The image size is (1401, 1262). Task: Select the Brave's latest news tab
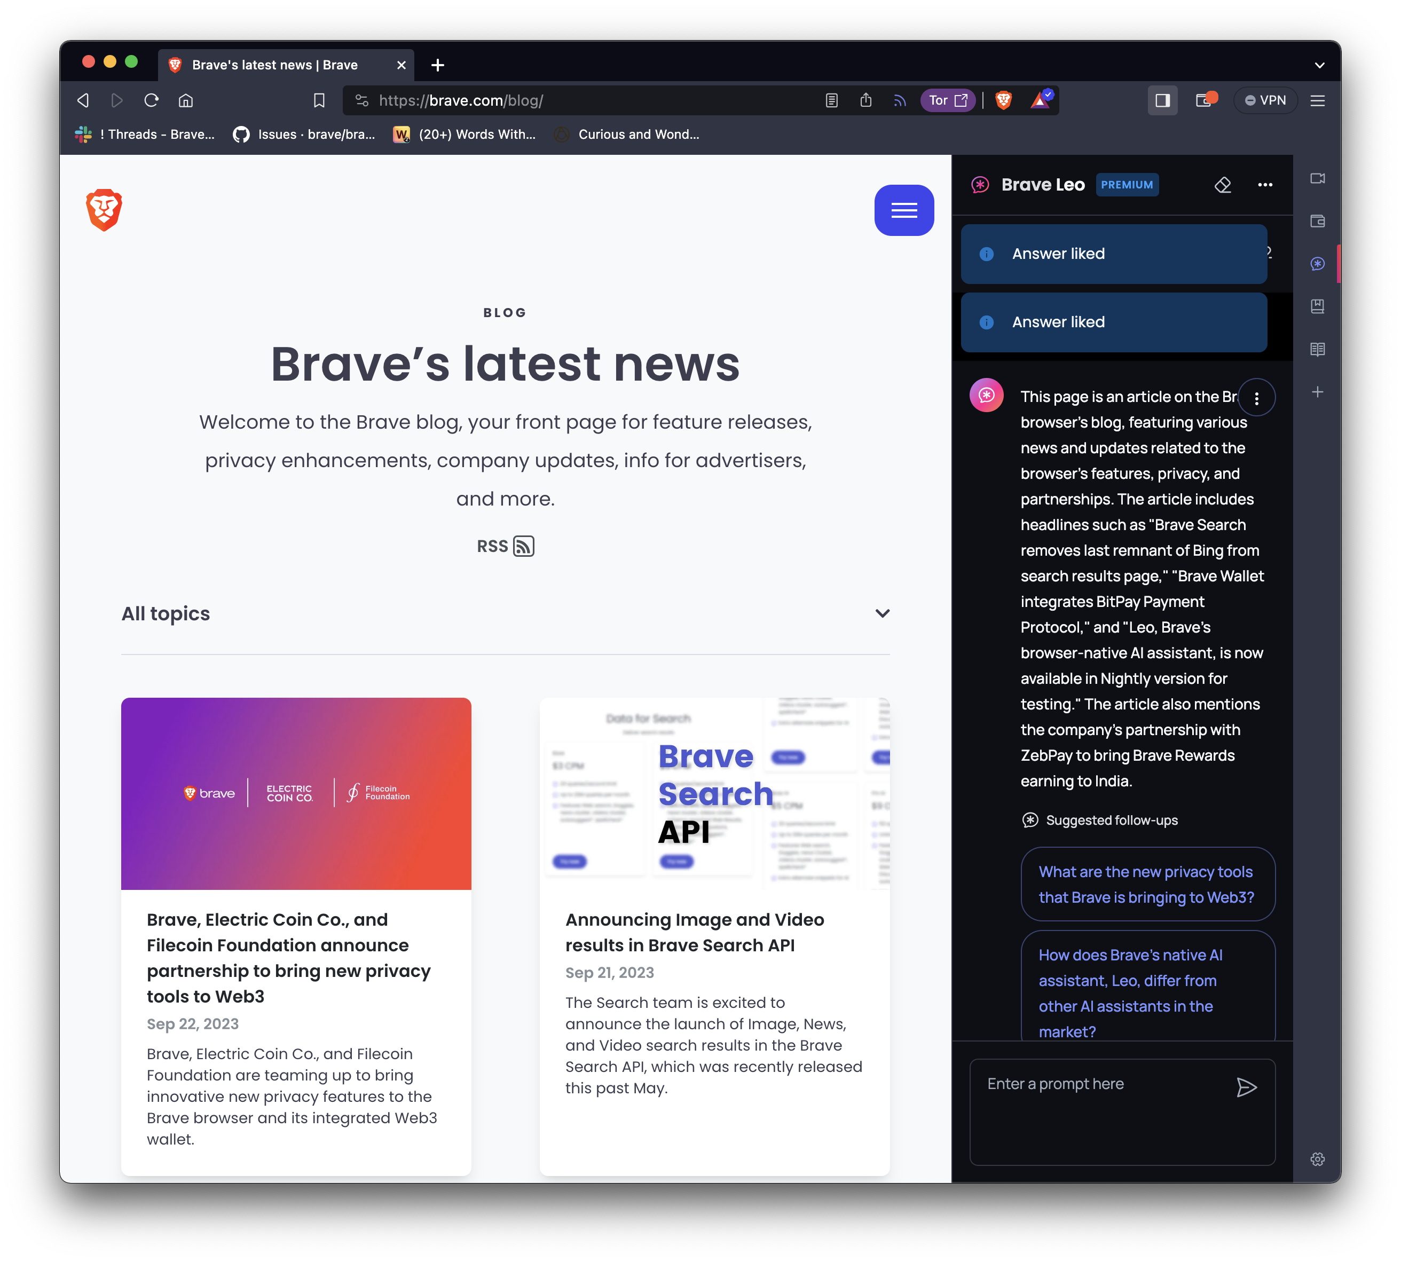pos(286,65)
